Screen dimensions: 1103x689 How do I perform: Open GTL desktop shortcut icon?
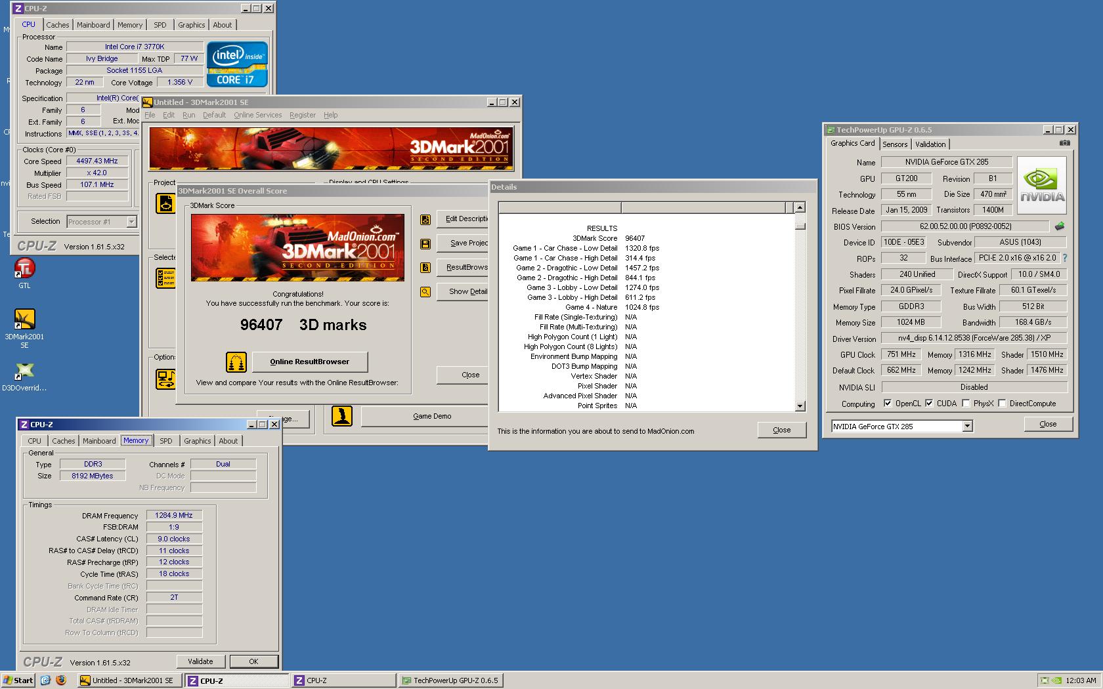coord(24,268)
